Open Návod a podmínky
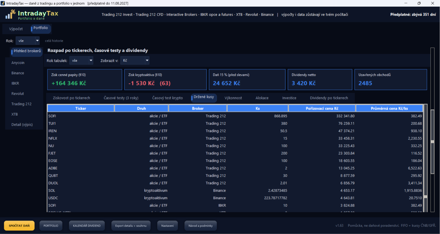Image resolution: width=440 pixels, height=234 pixels. pos(201,226)
